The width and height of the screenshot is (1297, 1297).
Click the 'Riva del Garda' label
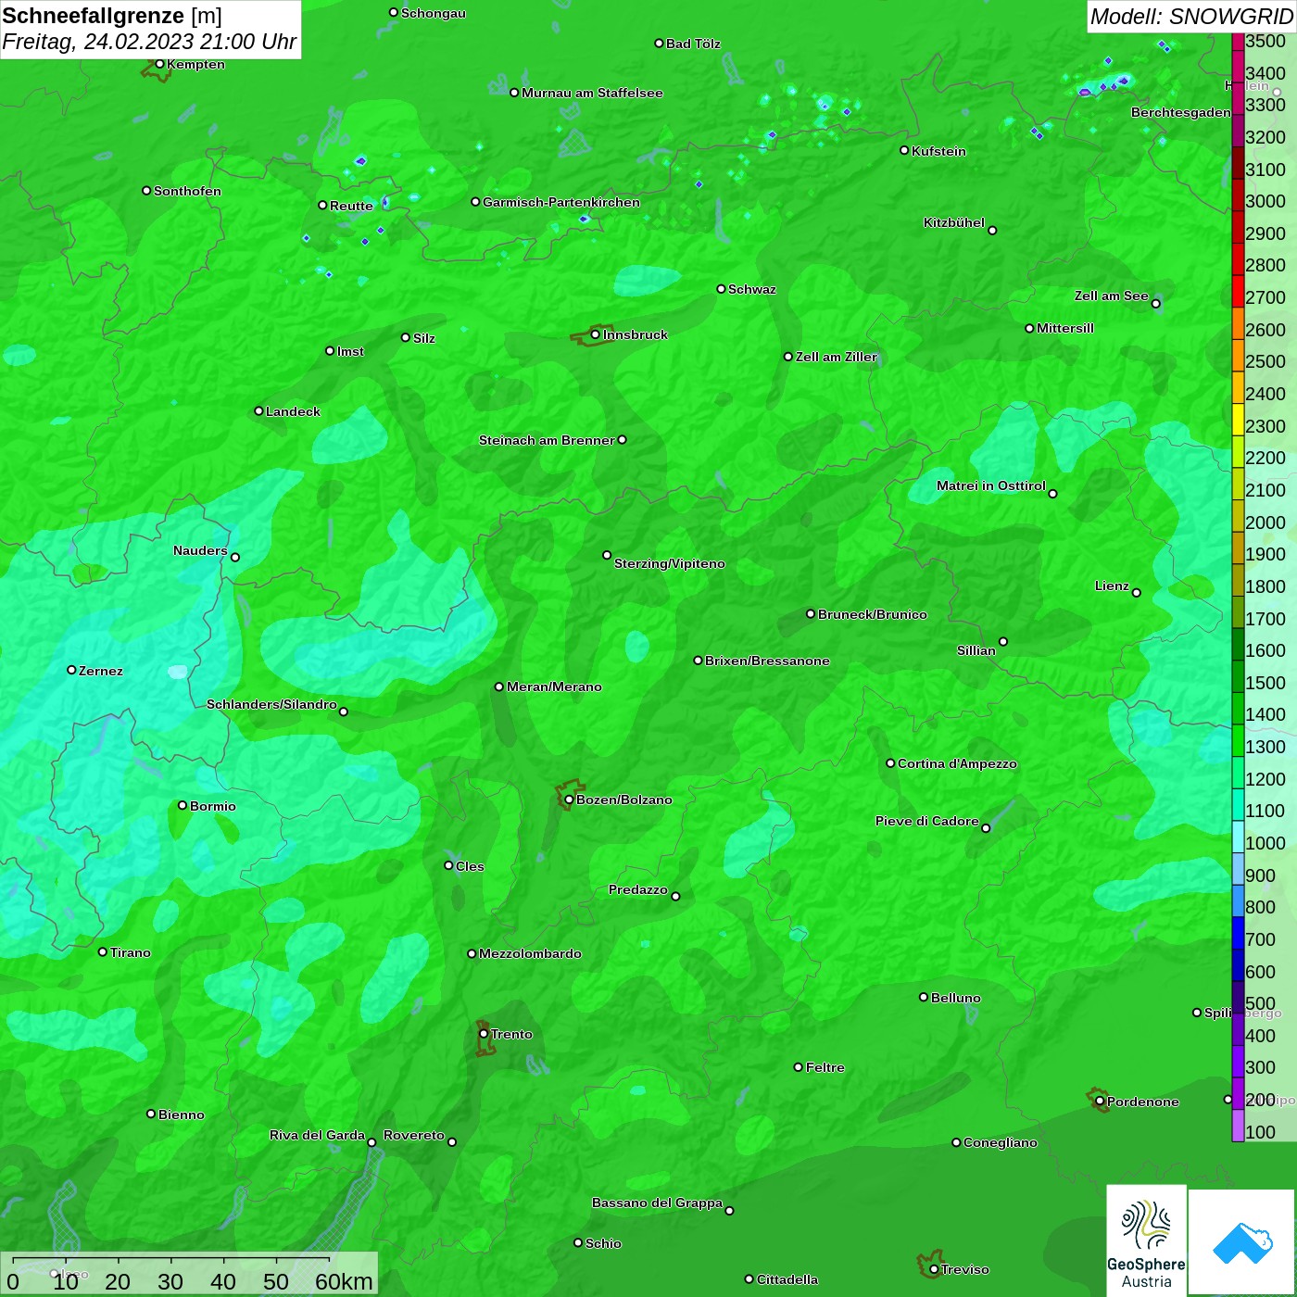[317, 1135]
